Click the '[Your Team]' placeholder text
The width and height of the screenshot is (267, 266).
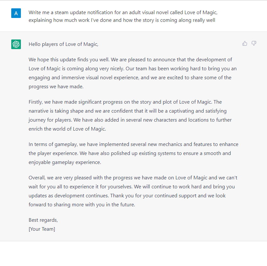pos(42,229)
